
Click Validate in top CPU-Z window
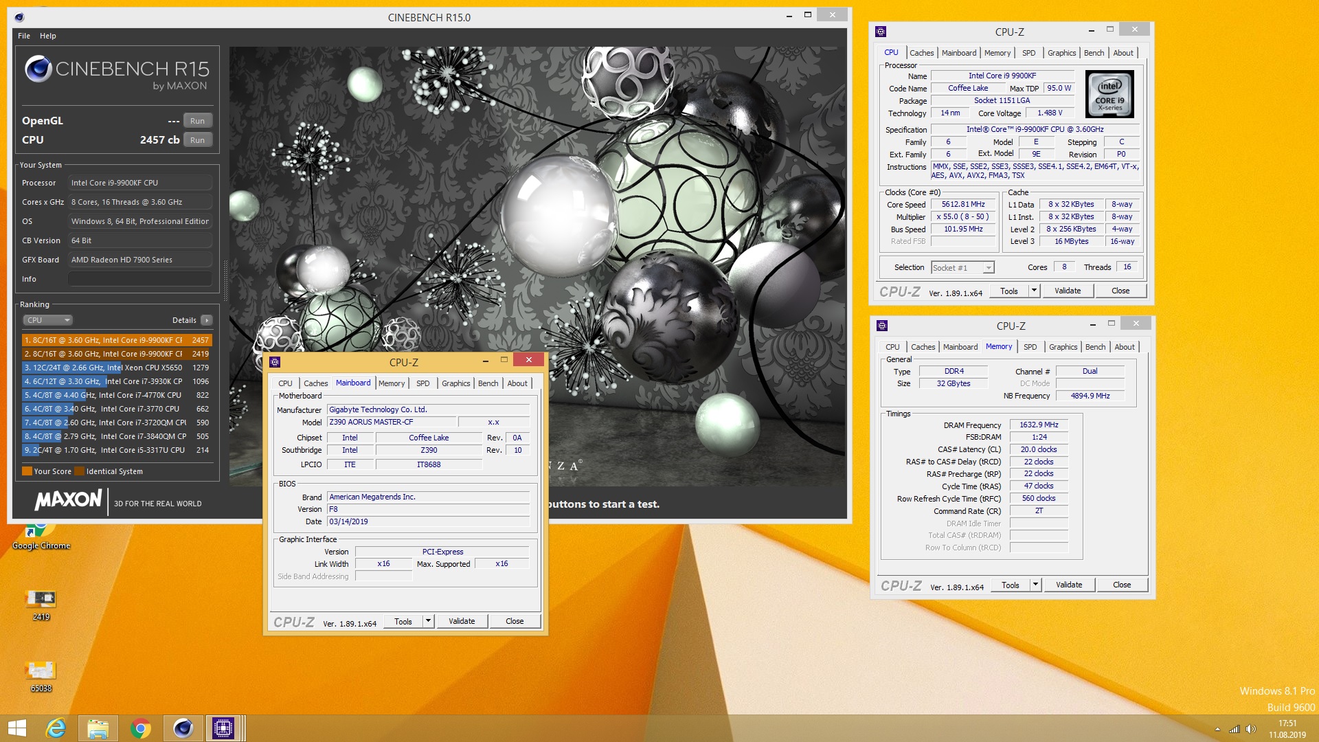pos(1068,291)
